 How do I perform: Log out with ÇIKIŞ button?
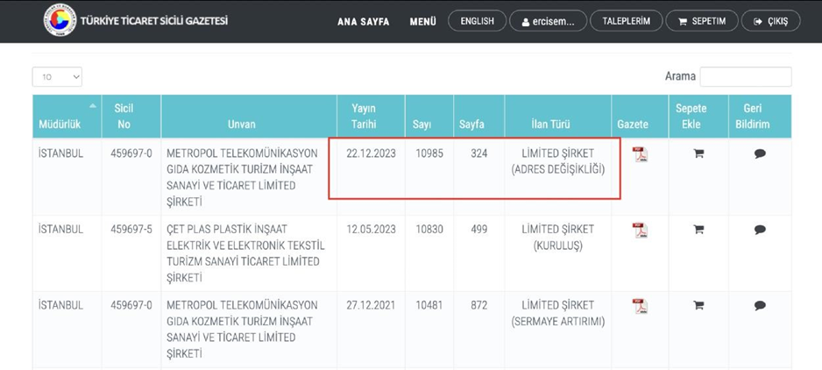[x=771, y=21]
